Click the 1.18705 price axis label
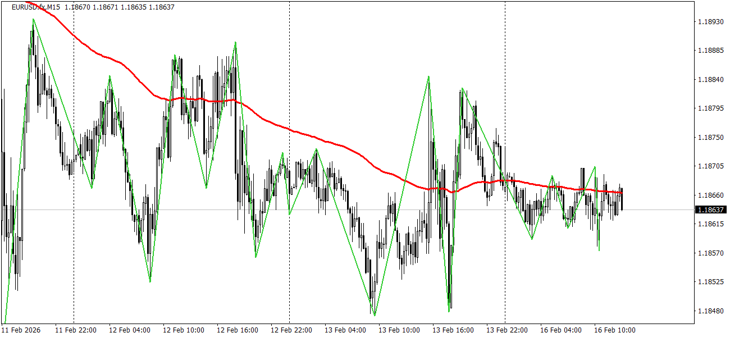The width and height of the screenshot is (730, 337). pyautogui.click(x=710, y=166)
